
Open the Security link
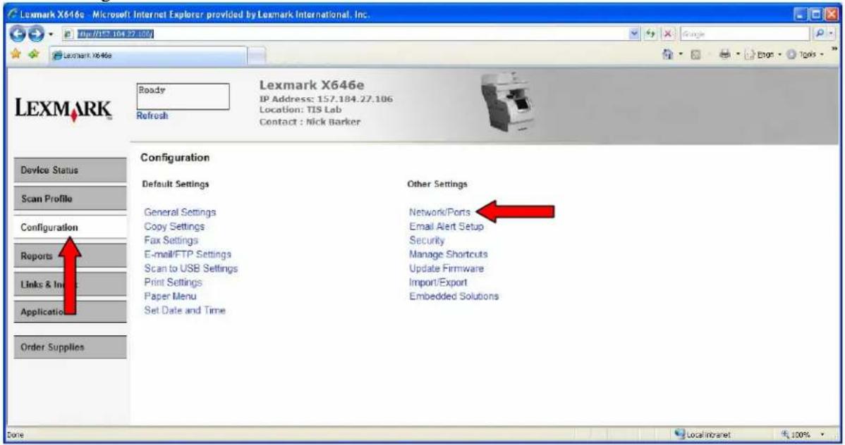tap(427, 241)
